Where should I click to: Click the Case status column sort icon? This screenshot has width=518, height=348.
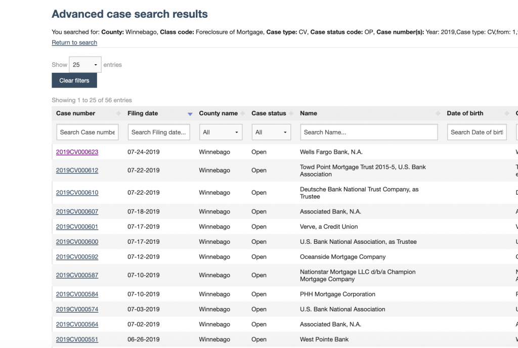[x=291, y=114]
